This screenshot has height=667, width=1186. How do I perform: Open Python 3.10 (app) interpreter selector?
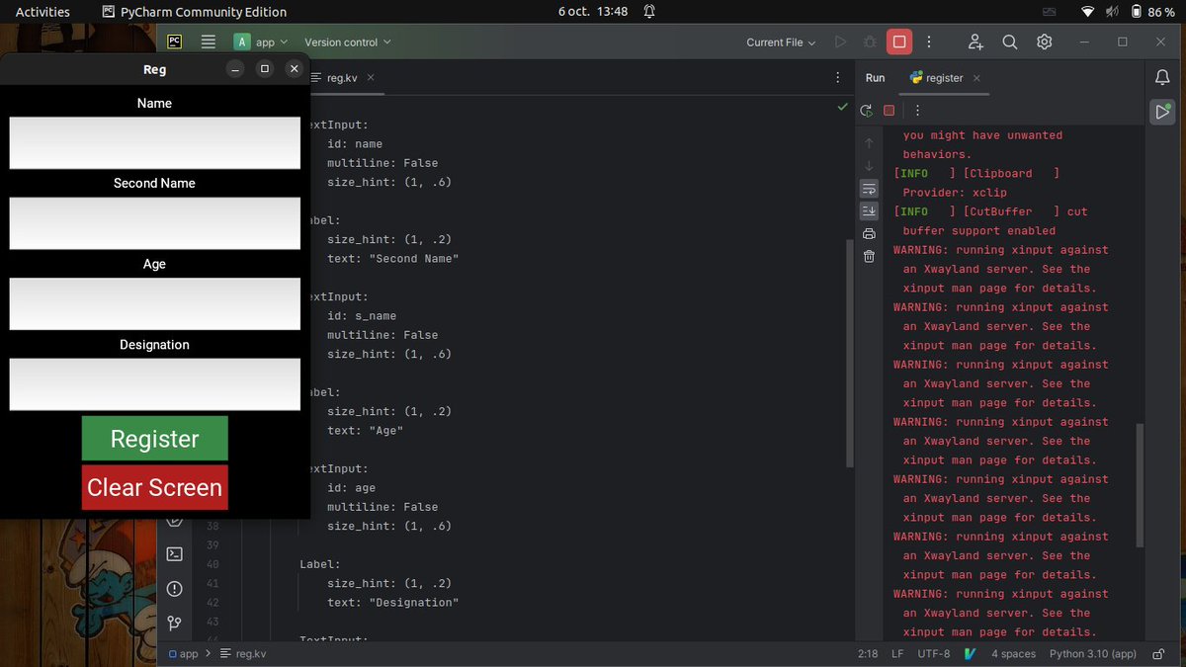(x=1093, y=654)
